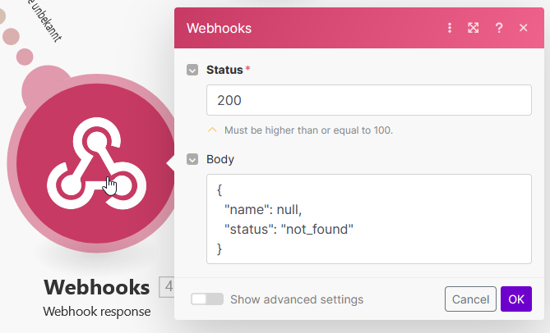Close the Webhooks dialog with the X

(523, 28)
